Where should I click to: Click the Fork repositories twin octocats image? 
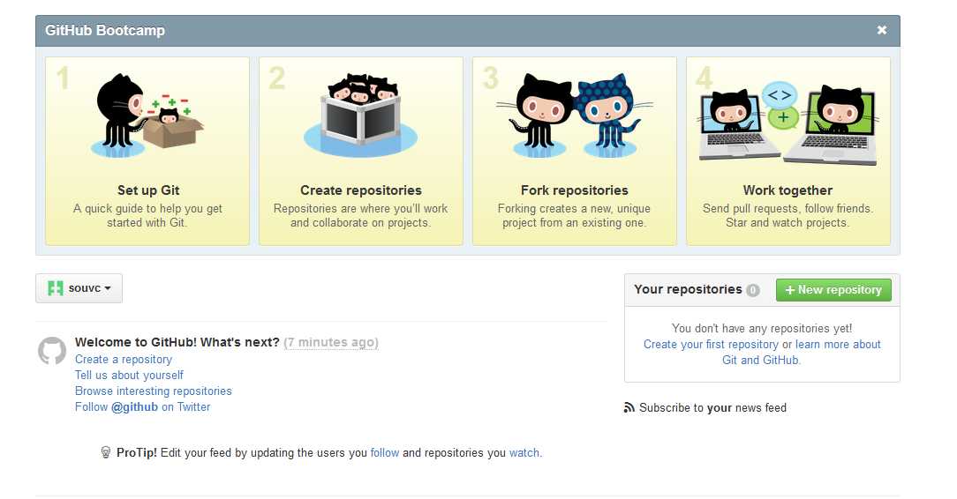pos(575,115)
